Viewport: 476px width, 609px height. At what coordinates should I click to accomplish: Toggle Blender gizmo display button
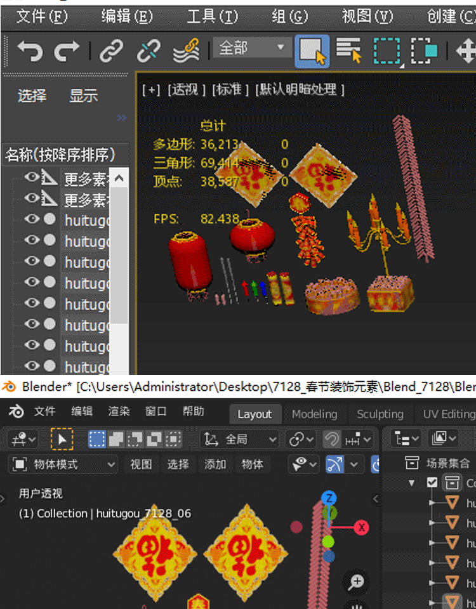335,464
